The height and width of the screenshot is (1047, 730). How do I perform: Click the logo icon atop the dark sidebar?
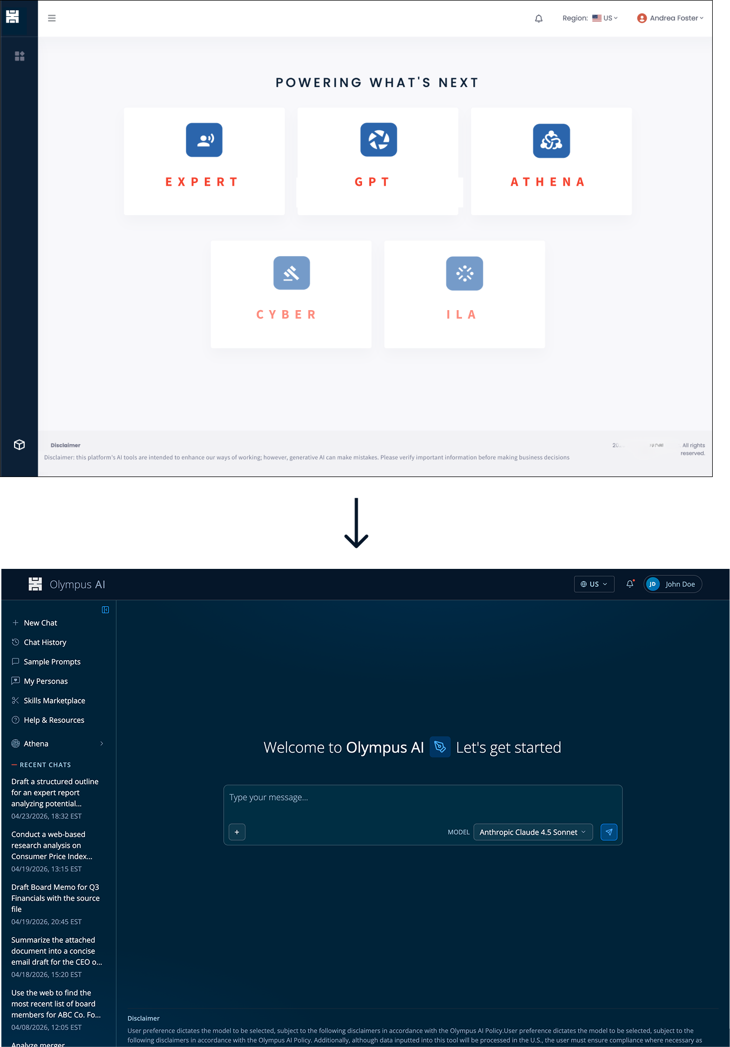[12, 17]
